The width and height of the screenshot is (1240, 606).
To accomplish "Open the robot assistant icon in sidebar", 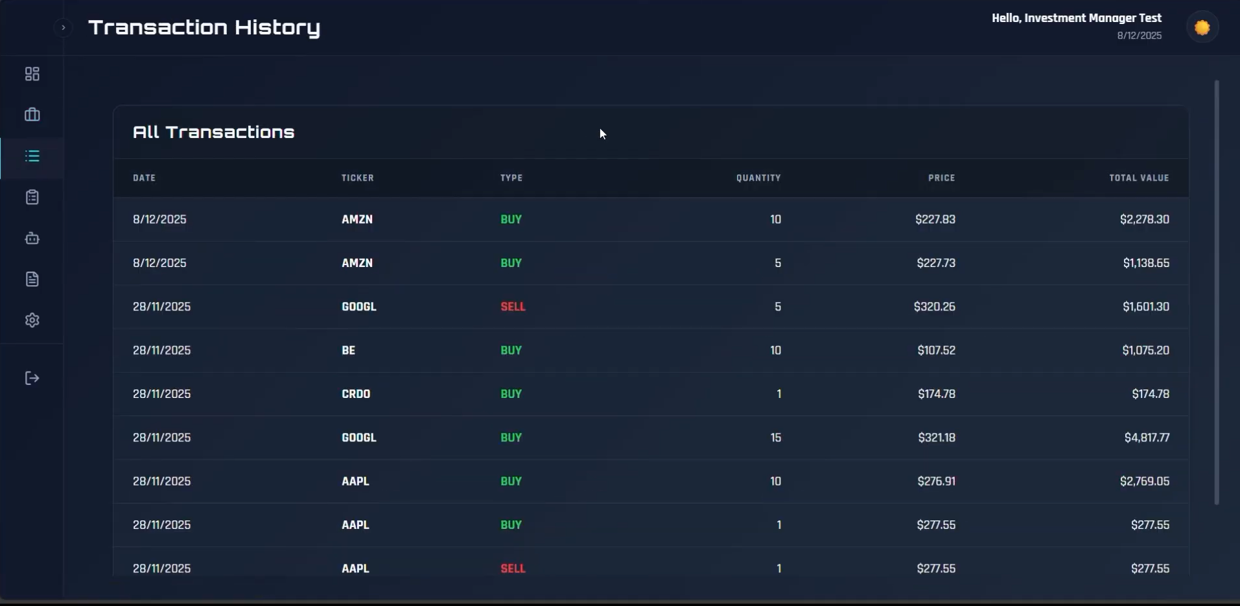I will (x=32, y=239).
